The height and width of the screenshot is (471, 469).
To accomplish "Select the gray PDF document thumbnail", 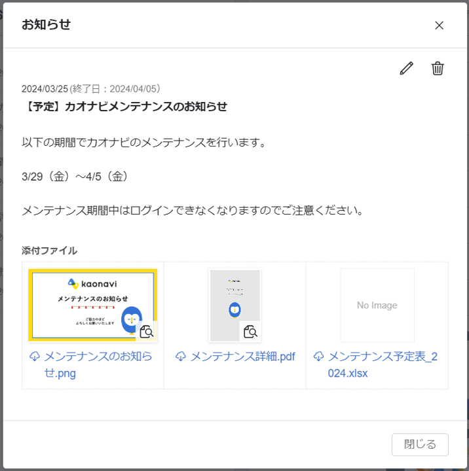I will click(x=234, y=301).
